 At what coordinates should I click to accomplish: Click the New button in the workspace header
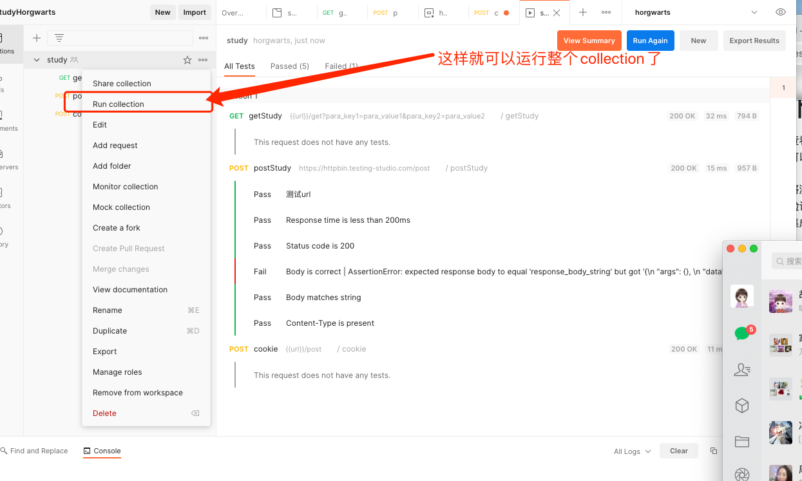pyautogui.click(x=163, y=12)
